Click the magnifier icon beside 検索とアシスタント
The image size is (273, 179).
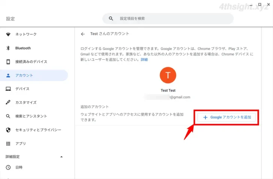[x=8, y=116]
